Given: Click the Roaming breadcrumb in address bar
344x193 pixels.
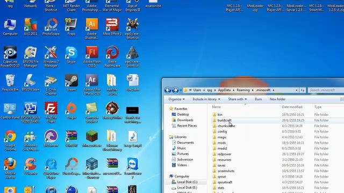Looking at the screenshot, I should [x=243, y=90].
